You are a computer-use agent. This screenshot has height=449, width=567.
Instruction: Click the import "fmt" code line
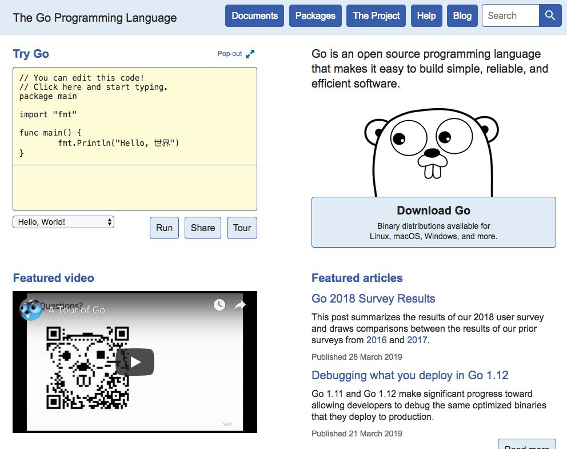click(x=48, y=114)
